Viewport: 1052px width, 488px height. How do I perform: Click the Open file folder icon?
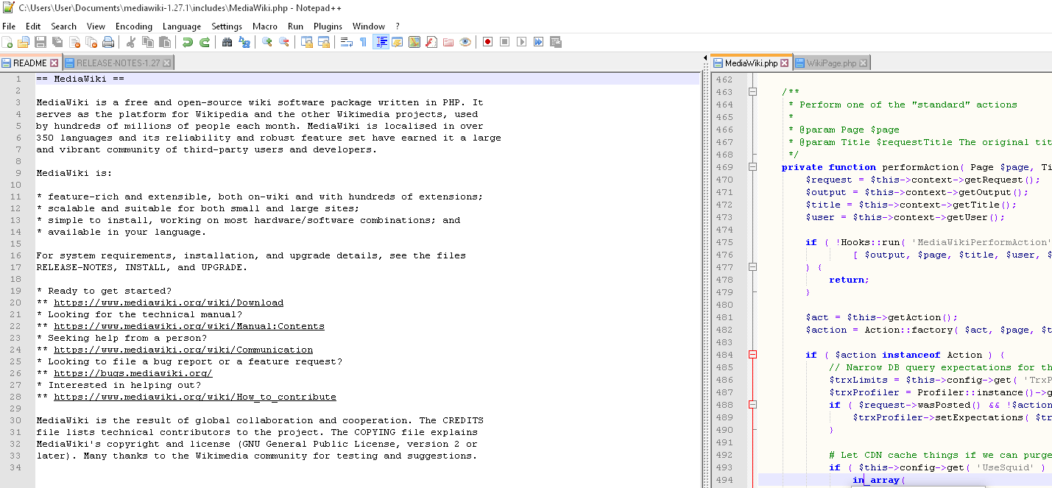point(24,42)
